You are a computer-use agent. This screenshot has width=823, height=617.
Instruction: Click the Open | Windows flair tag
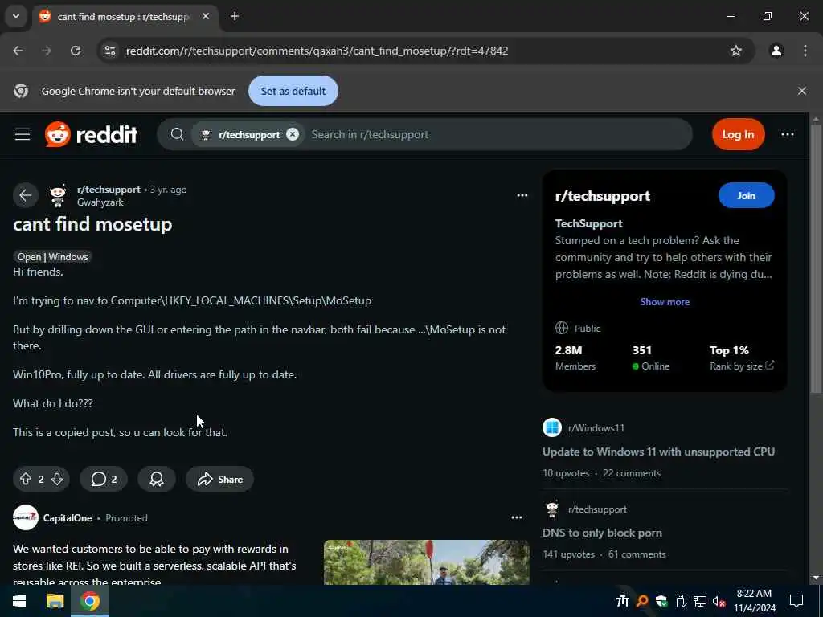(52, 256)
